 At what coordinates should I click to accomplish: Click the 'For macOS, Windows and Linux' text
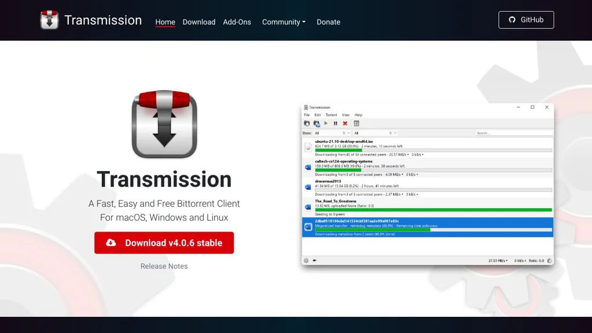[164, 217]
